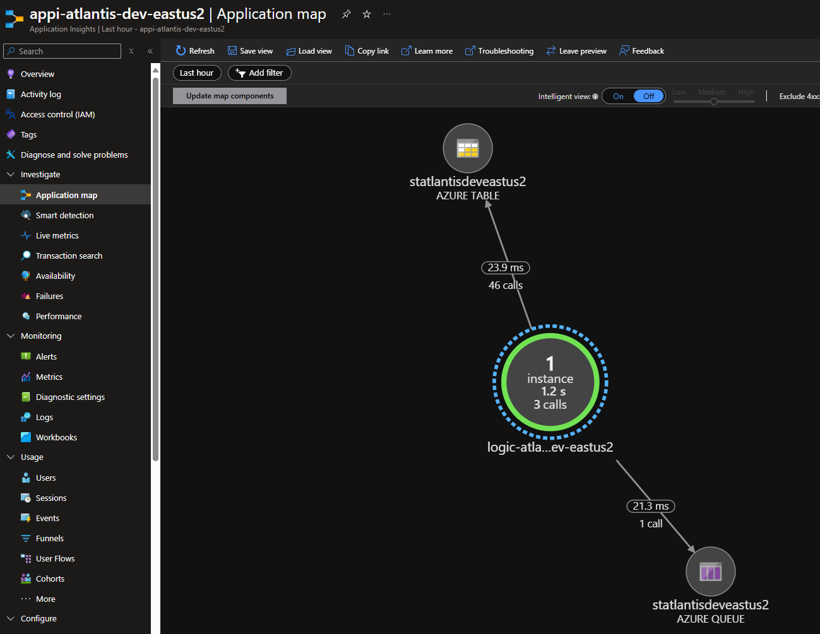Select the Azure Queue node icon
Viewport: 820px width, 634px height.
711,572
